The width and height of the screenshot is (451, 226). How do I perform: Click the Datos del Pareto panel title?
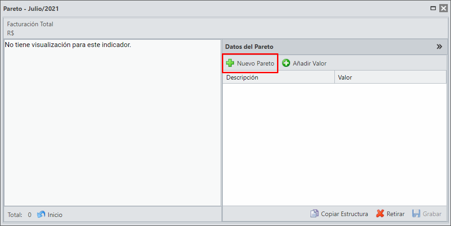click(x=249, y=47)
